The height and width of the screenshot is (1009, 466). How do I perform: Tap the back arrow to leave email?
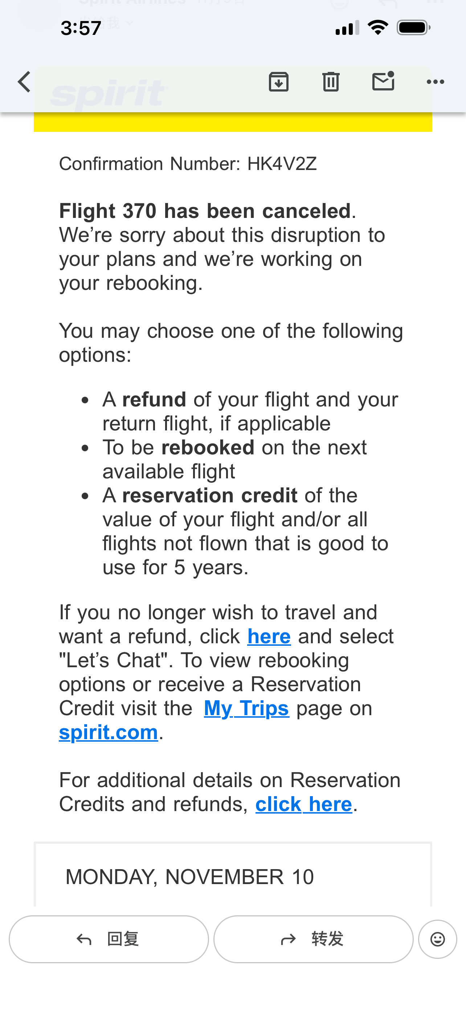pyautogui.click(x=24, y=82)
